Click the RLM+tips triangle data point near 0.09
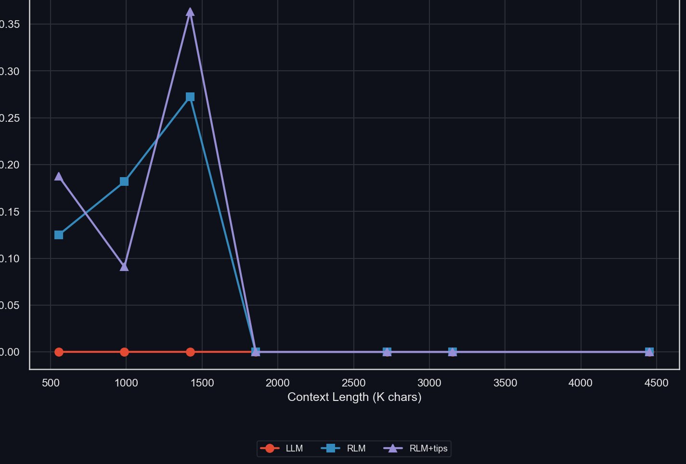Image resolution: width=686 pixels, height=464 pixels. click(x=124, y=266)
